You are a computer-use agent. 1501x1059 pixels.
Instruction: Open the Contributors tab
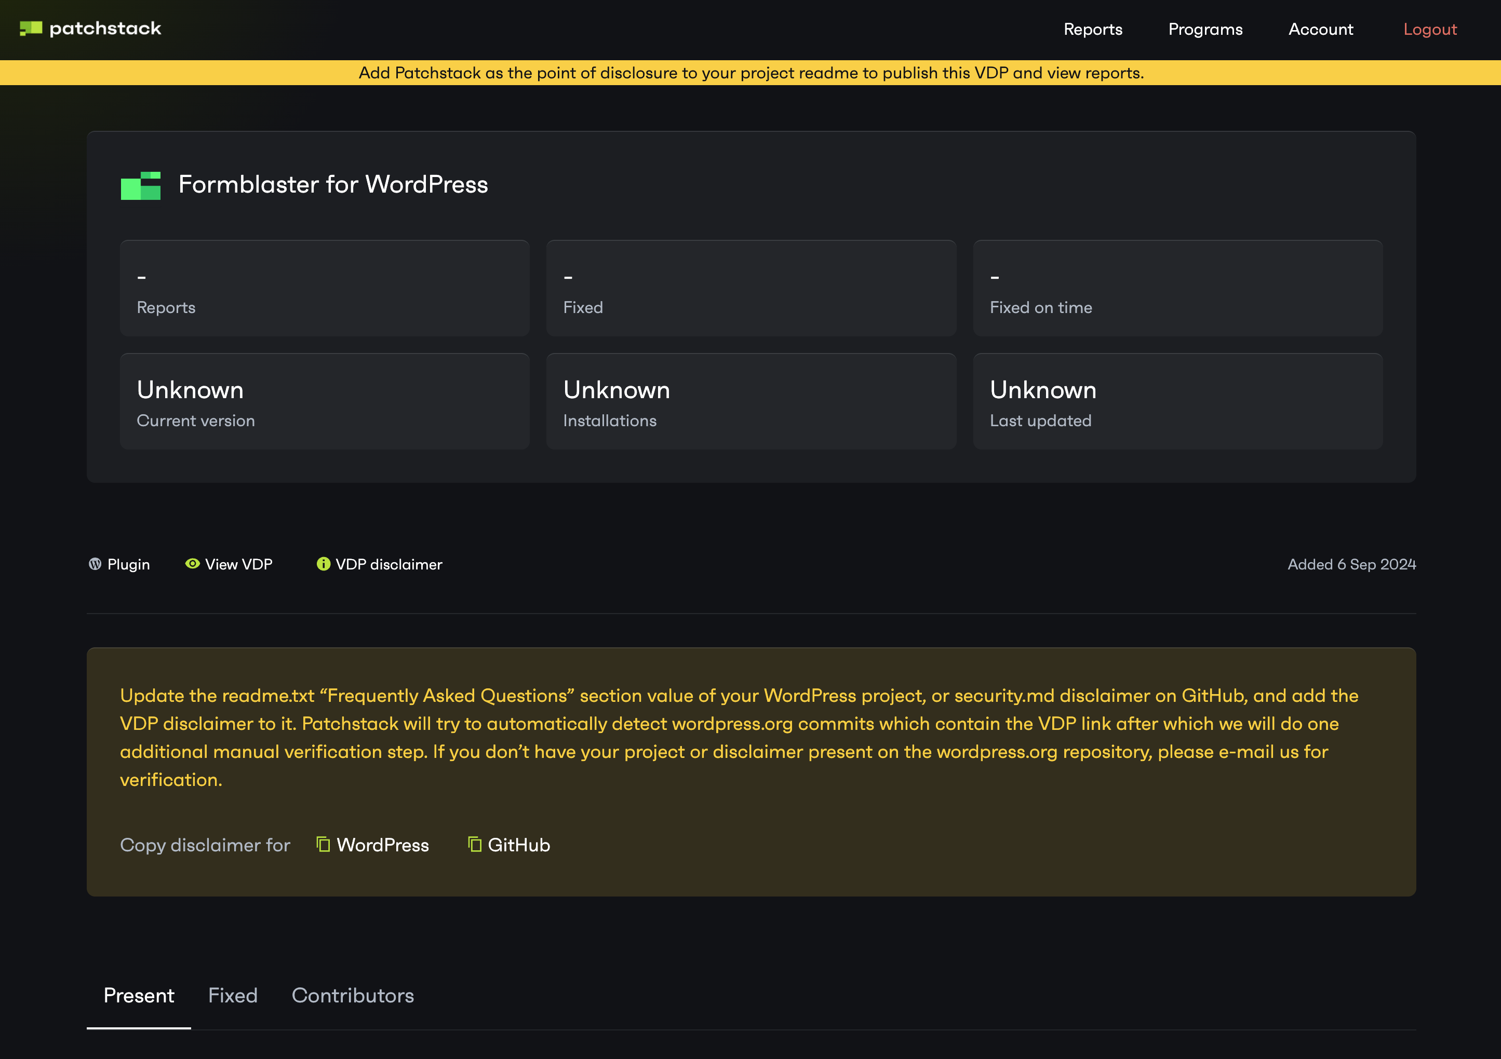353,995
